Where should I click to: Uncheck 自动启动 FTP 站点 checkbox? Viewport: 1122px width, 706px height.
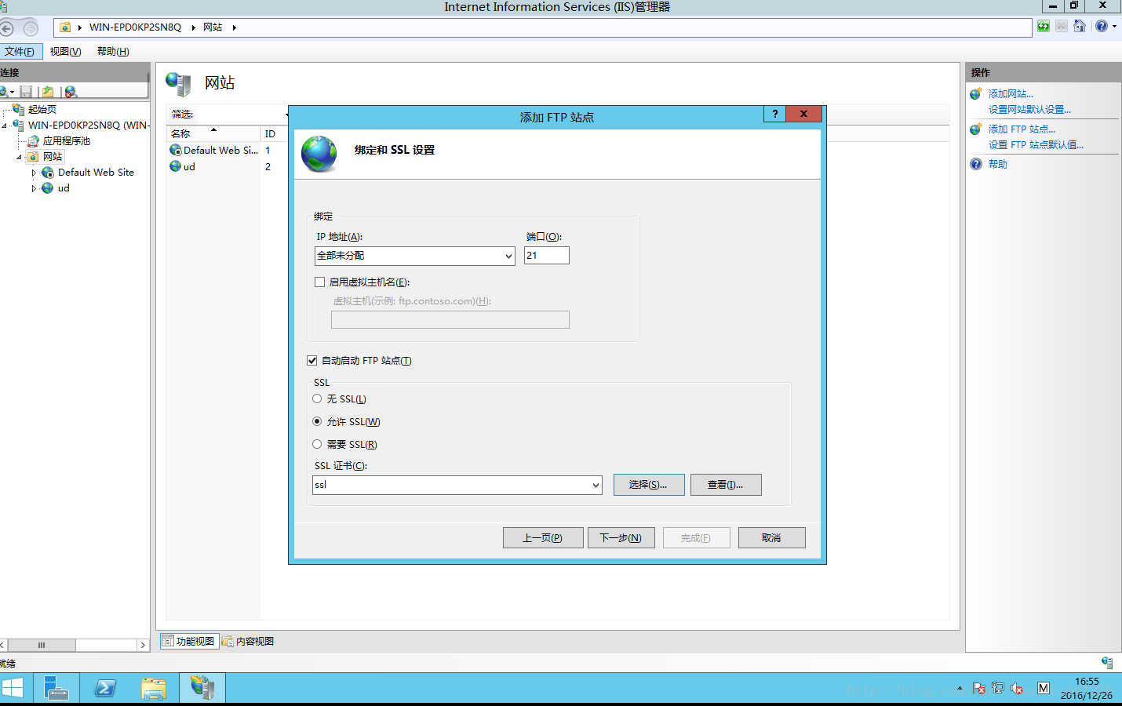tap(311, 361)
